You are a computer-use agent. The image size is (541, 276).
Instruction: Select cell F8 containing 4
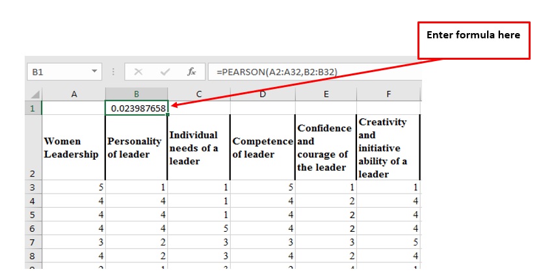(x=388, y=256)
